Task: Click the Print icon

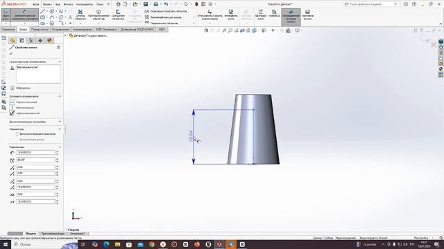Action: 155,4
